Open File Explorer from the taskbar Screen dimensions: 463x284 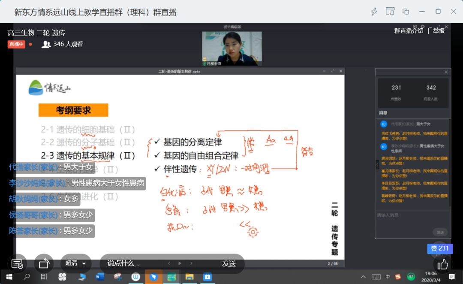click(189, 277)
